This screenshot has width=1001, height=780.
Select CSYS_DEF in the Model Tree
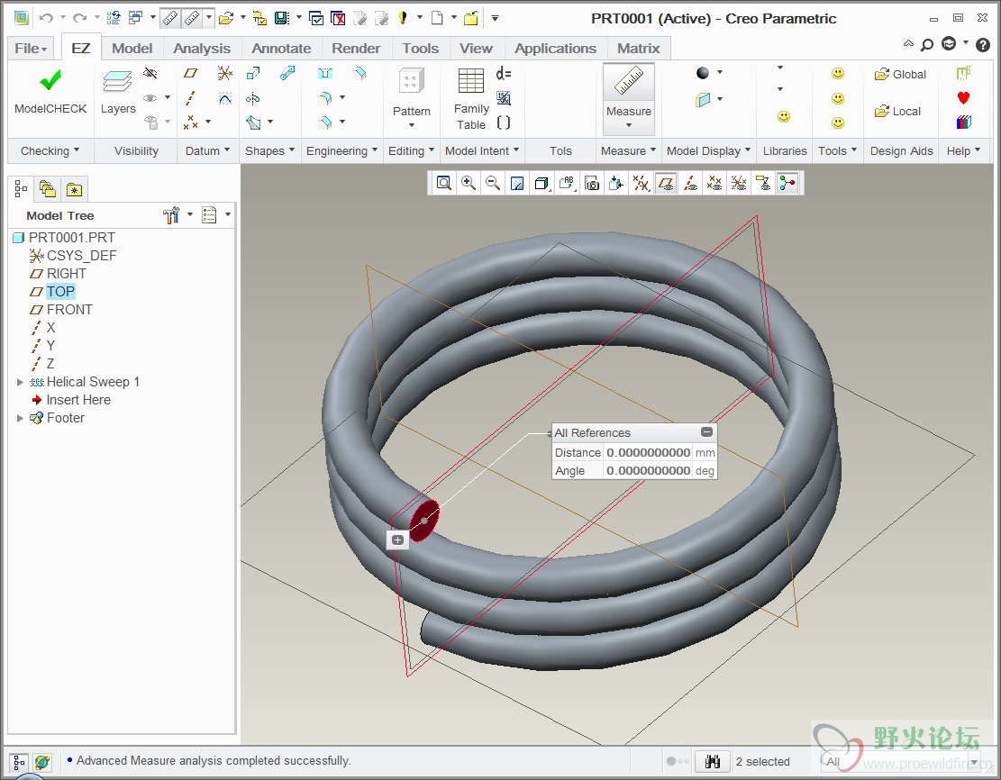pos(73,256)
